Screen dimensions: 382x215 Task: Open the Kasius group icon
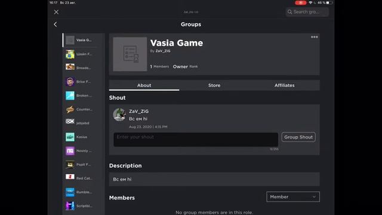(70, 137)
